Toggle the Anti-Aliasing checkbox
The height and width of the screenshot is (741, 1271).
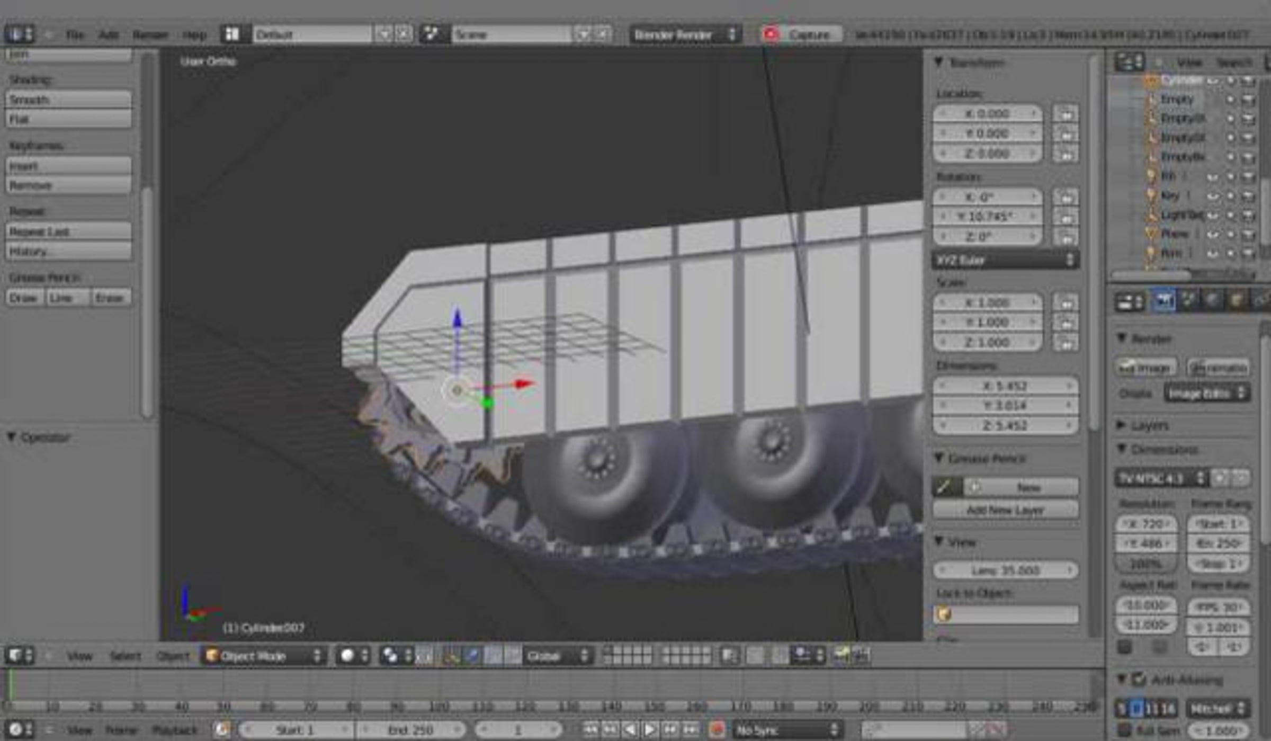(x=1139, y=680)
